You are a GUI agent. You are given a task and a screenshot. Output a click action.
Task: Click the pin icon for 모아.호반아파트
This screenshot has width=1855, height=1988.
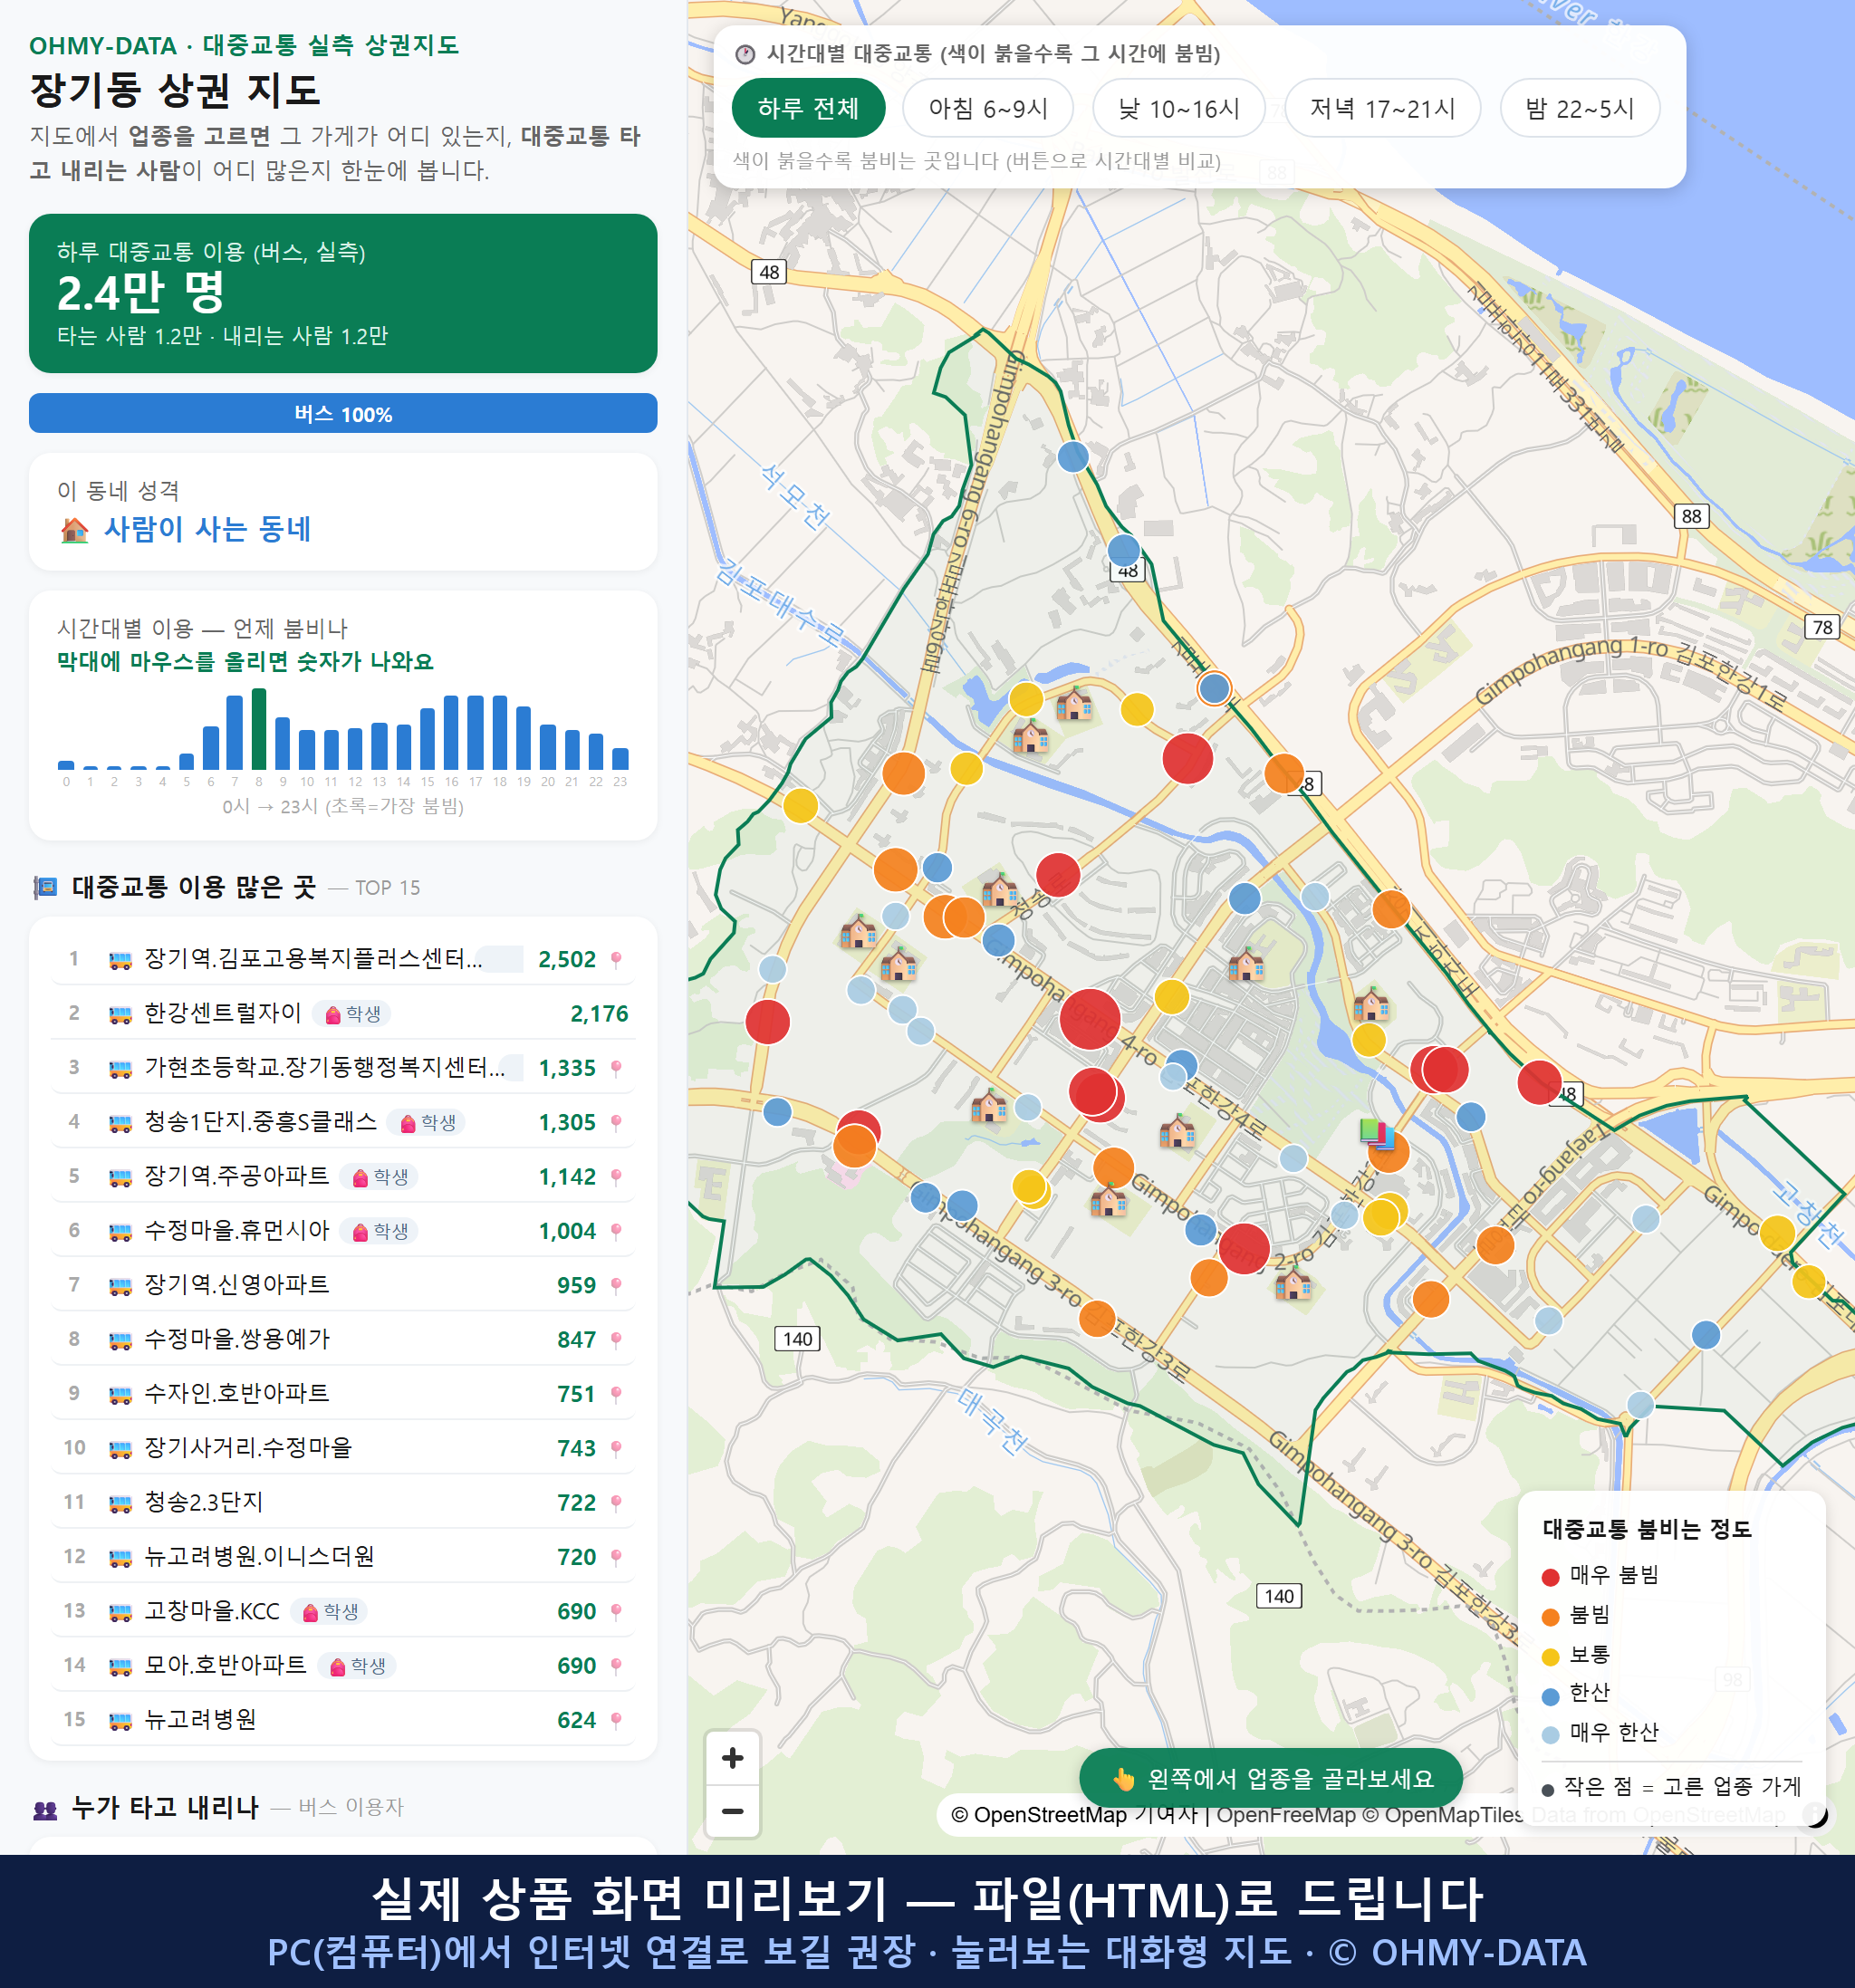click(616, 1665)
